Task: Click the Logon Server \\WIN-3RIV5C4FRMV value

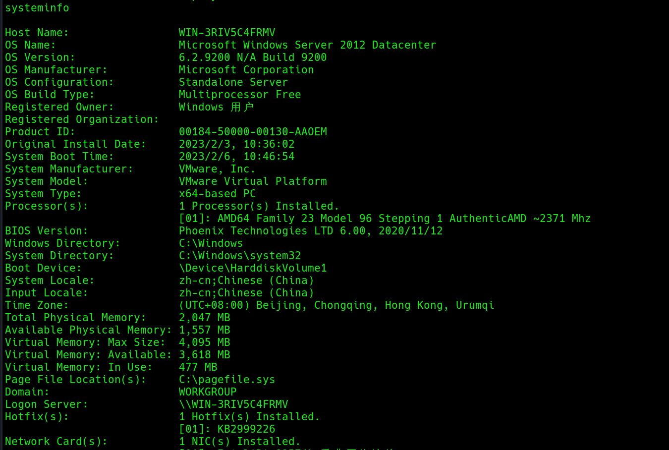Action: (x=233, y=404)
